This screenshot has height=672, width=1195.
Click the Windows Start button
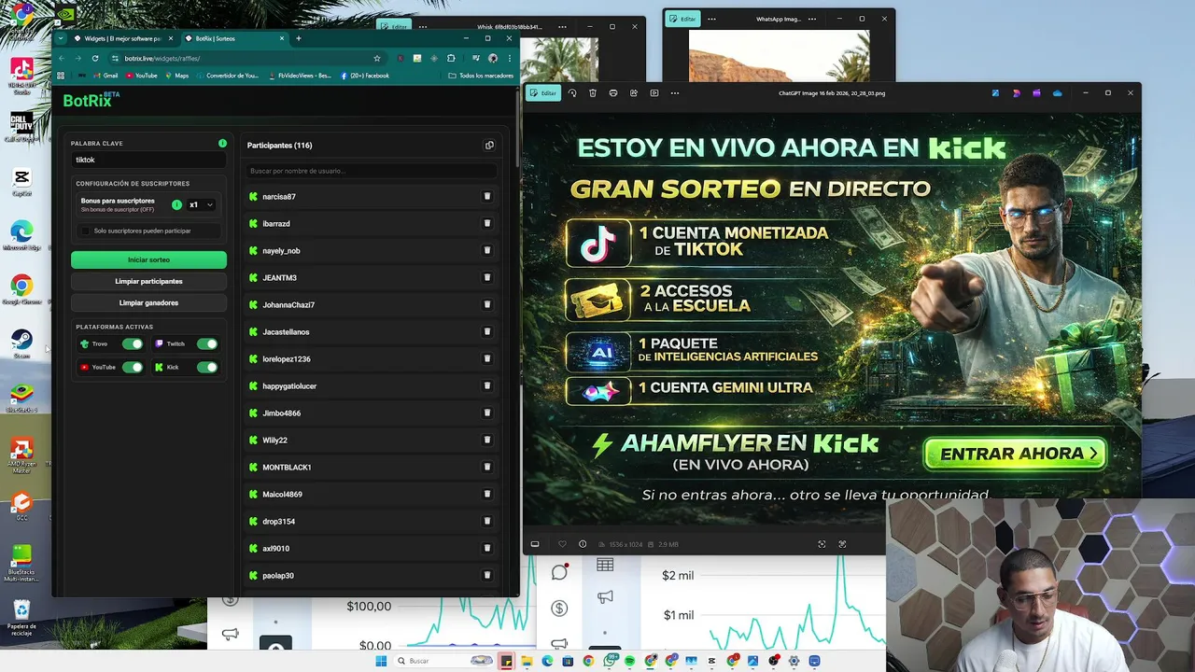click(x=381, y=661)
